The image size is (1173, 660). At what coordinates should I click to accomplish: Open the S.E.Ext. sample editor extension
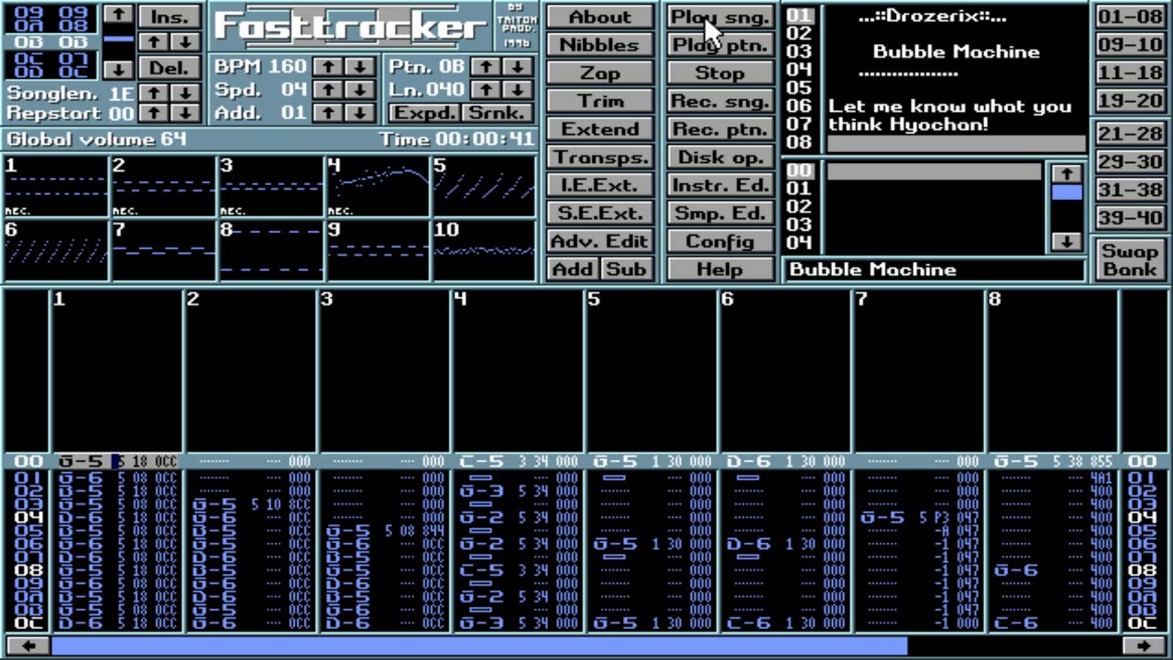point(599,213)
